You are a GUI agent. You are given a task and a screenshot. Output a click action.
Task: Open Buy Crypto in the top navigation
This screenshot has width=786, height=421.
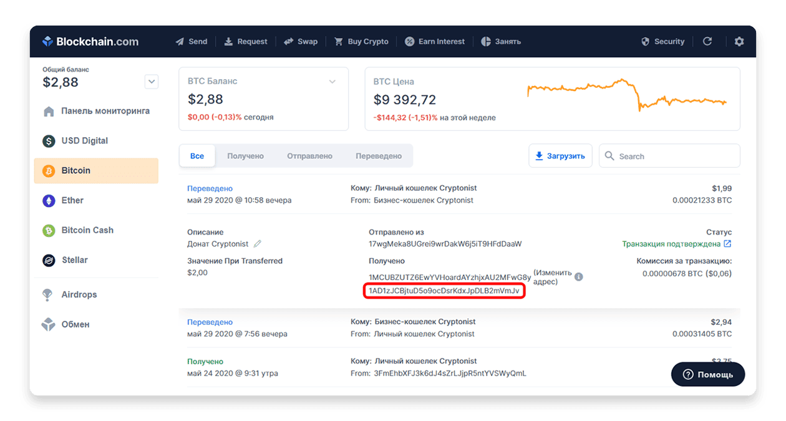(x=361, y=42)
